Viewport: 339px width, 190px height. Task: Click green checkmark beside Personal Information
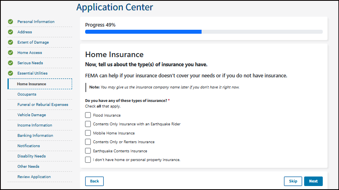tap(10, 22)
